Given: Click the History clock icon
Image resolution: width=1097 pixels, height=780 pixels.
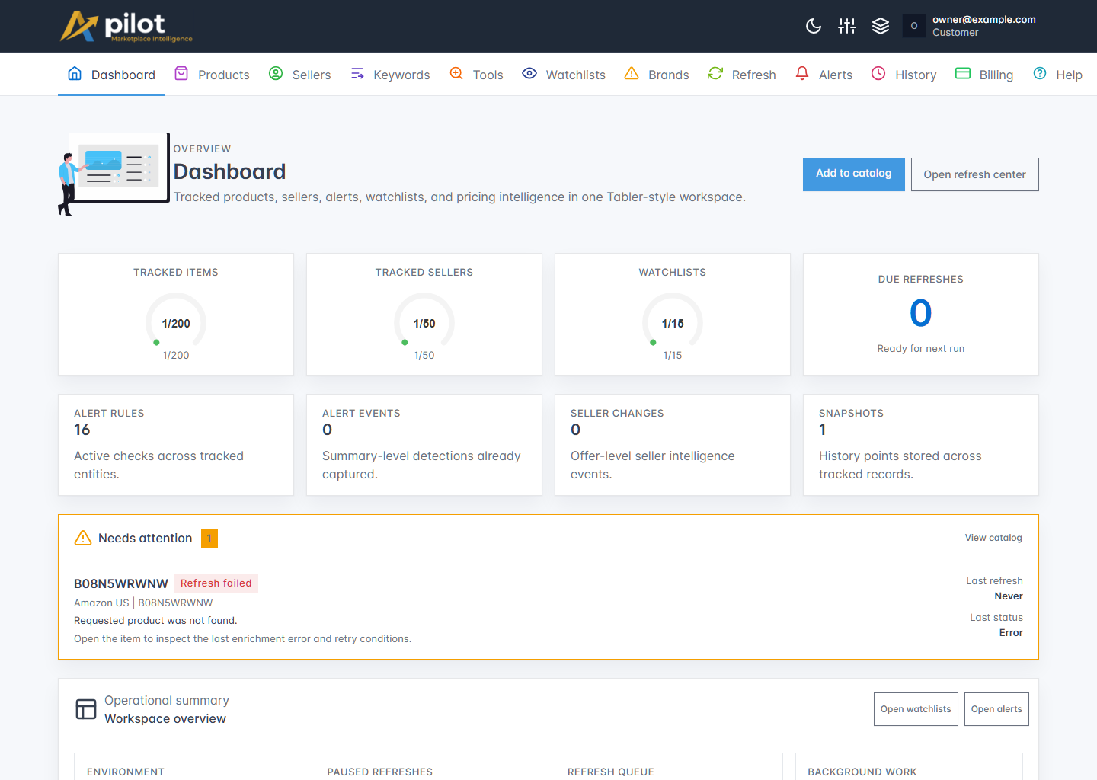Looking at the screenshot, I should pyautogui.click(x=878, y=74).
